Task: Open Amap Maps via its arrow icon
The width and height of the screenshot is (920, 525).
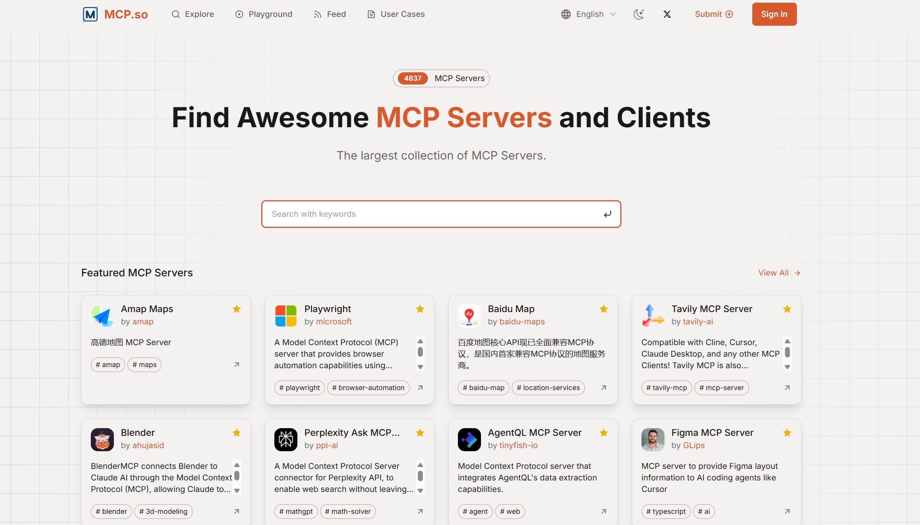Action: pyautogui.click(x=237, y=365)
